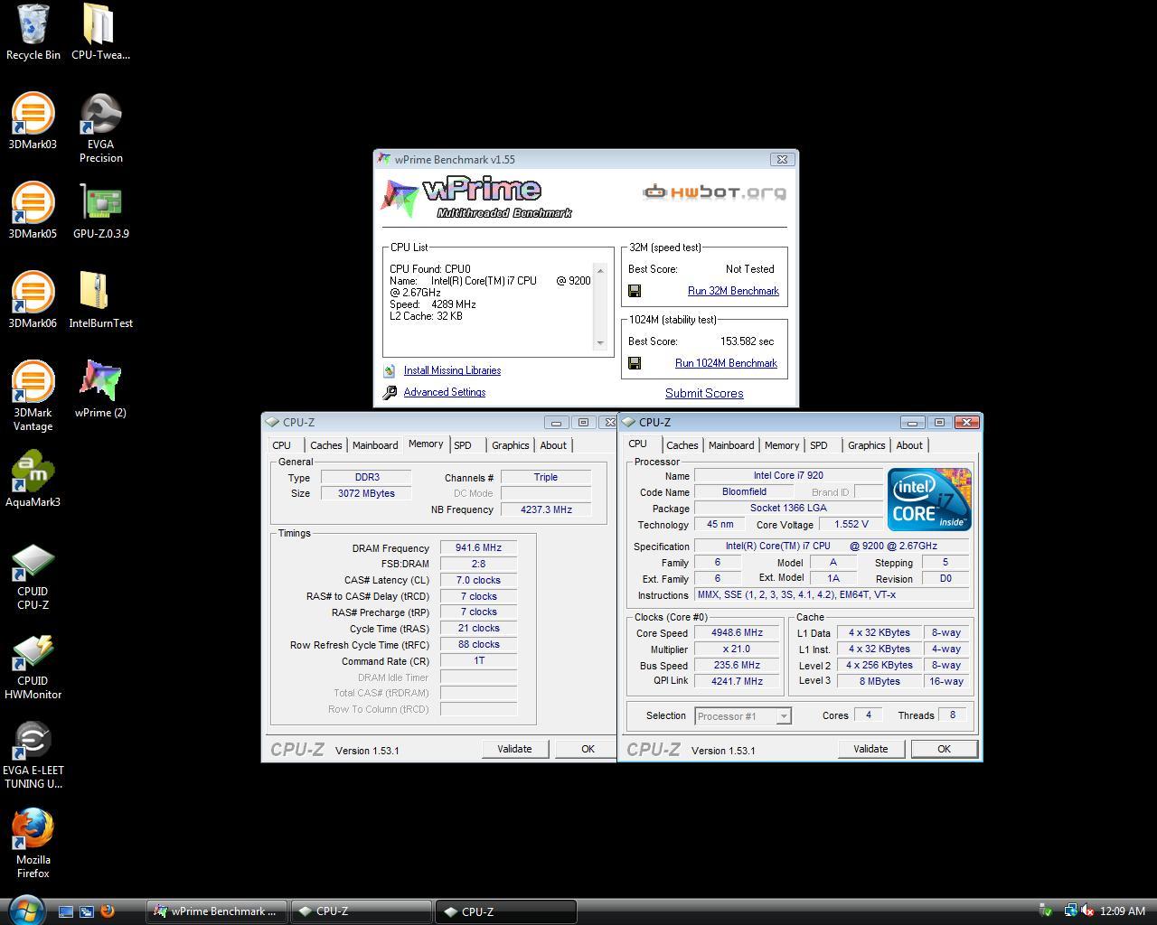1157x925 pixels.
Task: Open the Recycle Bin desktop icon
Action: (33, 32)
